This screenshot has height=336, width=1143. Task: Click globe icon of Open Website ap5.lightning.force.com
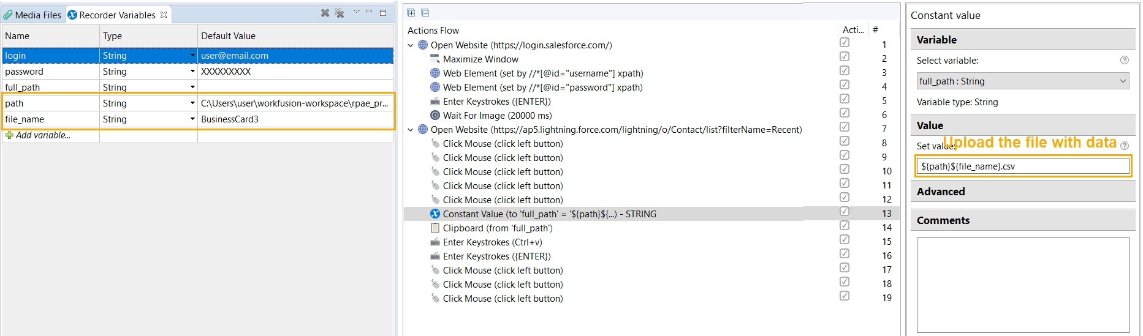(423, 129)
